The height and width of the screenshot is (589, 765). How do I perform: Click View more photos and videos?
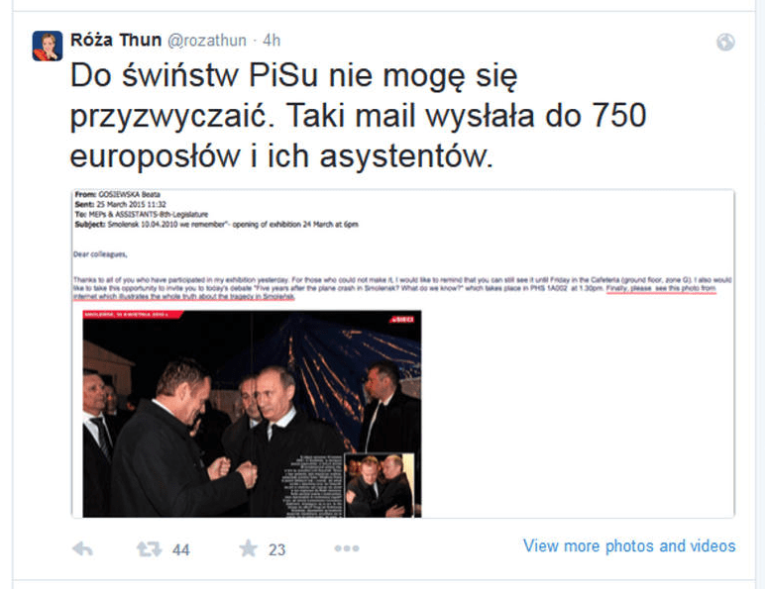click(x=629, y=546)
